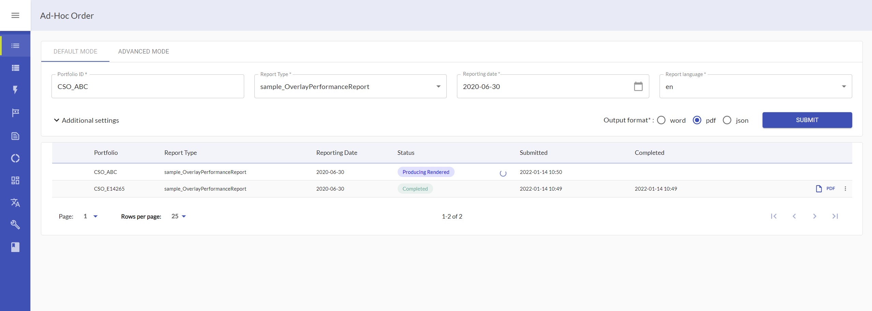The height and width of the screenshot is (311, 872).
Task: Select word output format
Action: (x=661, y=120)
